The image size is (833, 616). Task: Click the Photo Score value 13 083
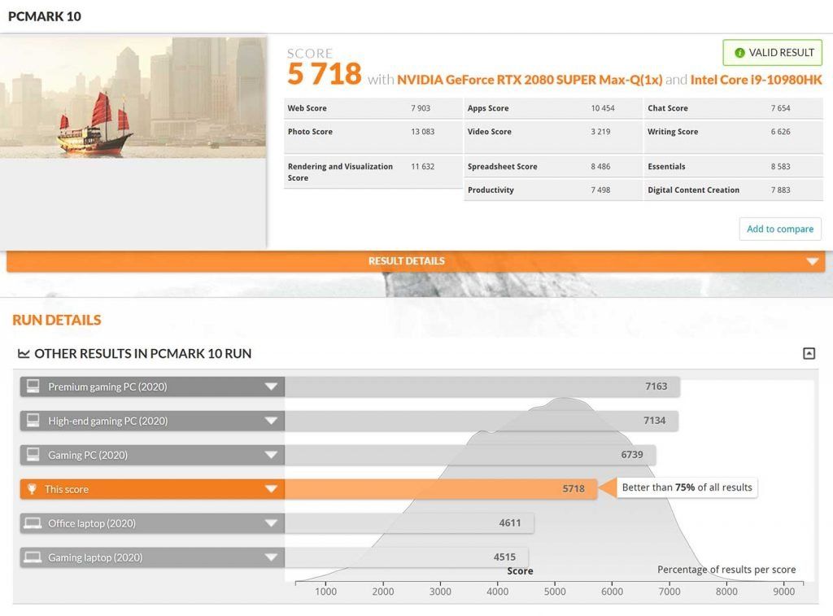coord(422,131)
